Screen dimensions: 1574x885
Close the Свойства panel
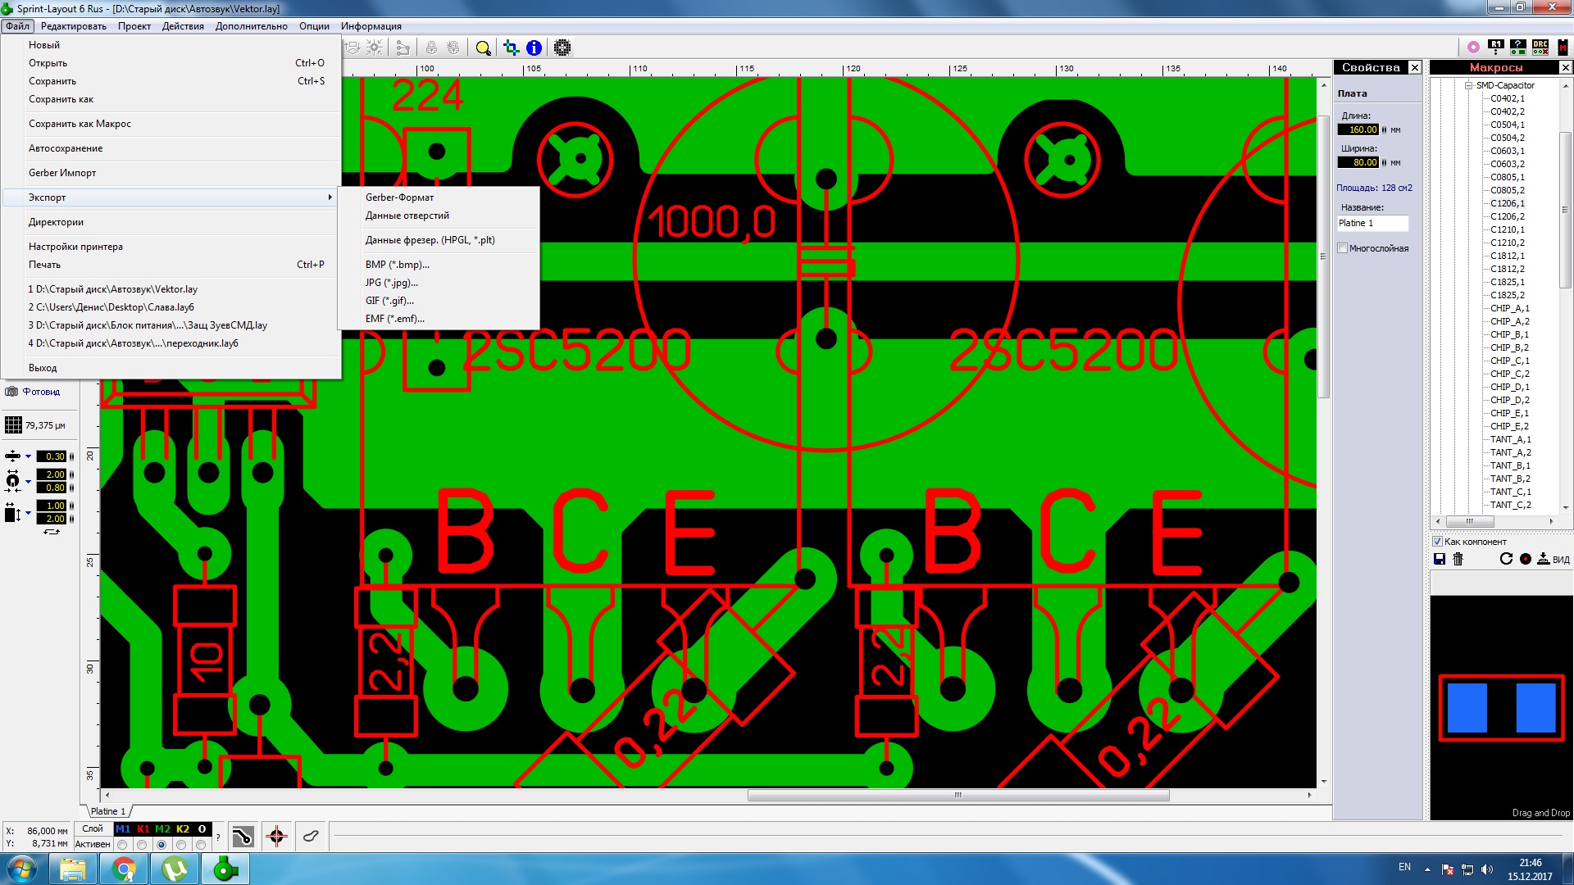(x=1415, y=67)
